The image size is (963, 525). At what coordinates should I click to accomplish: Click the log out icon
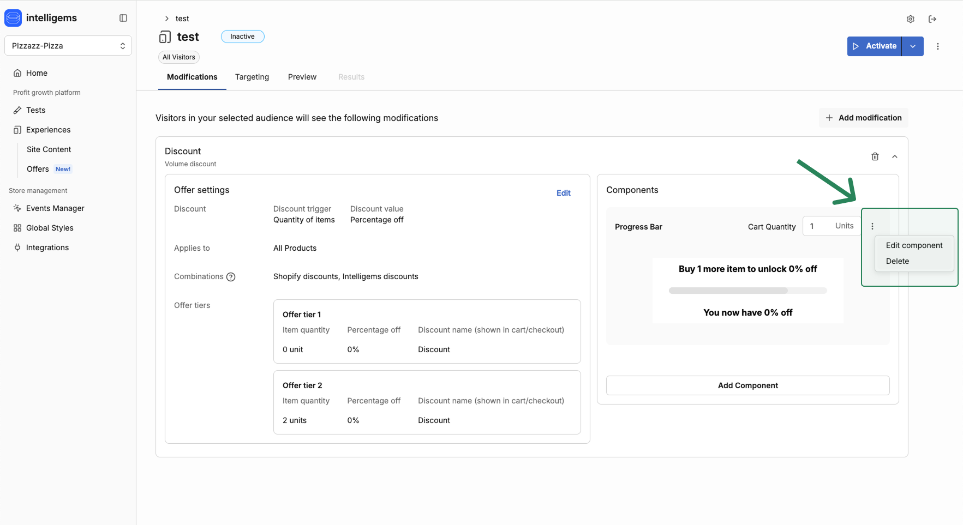click(x=932, y=19)
